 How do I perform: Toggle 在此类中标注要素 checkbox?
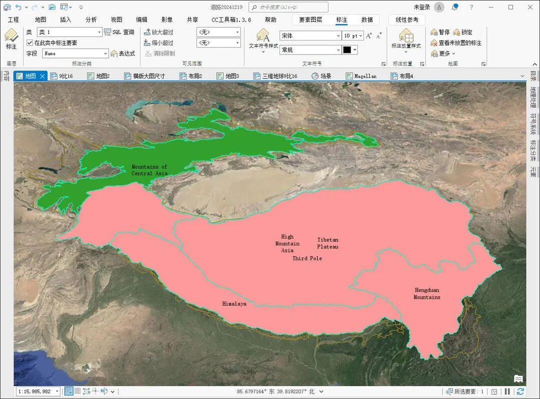tap(30, 43)
